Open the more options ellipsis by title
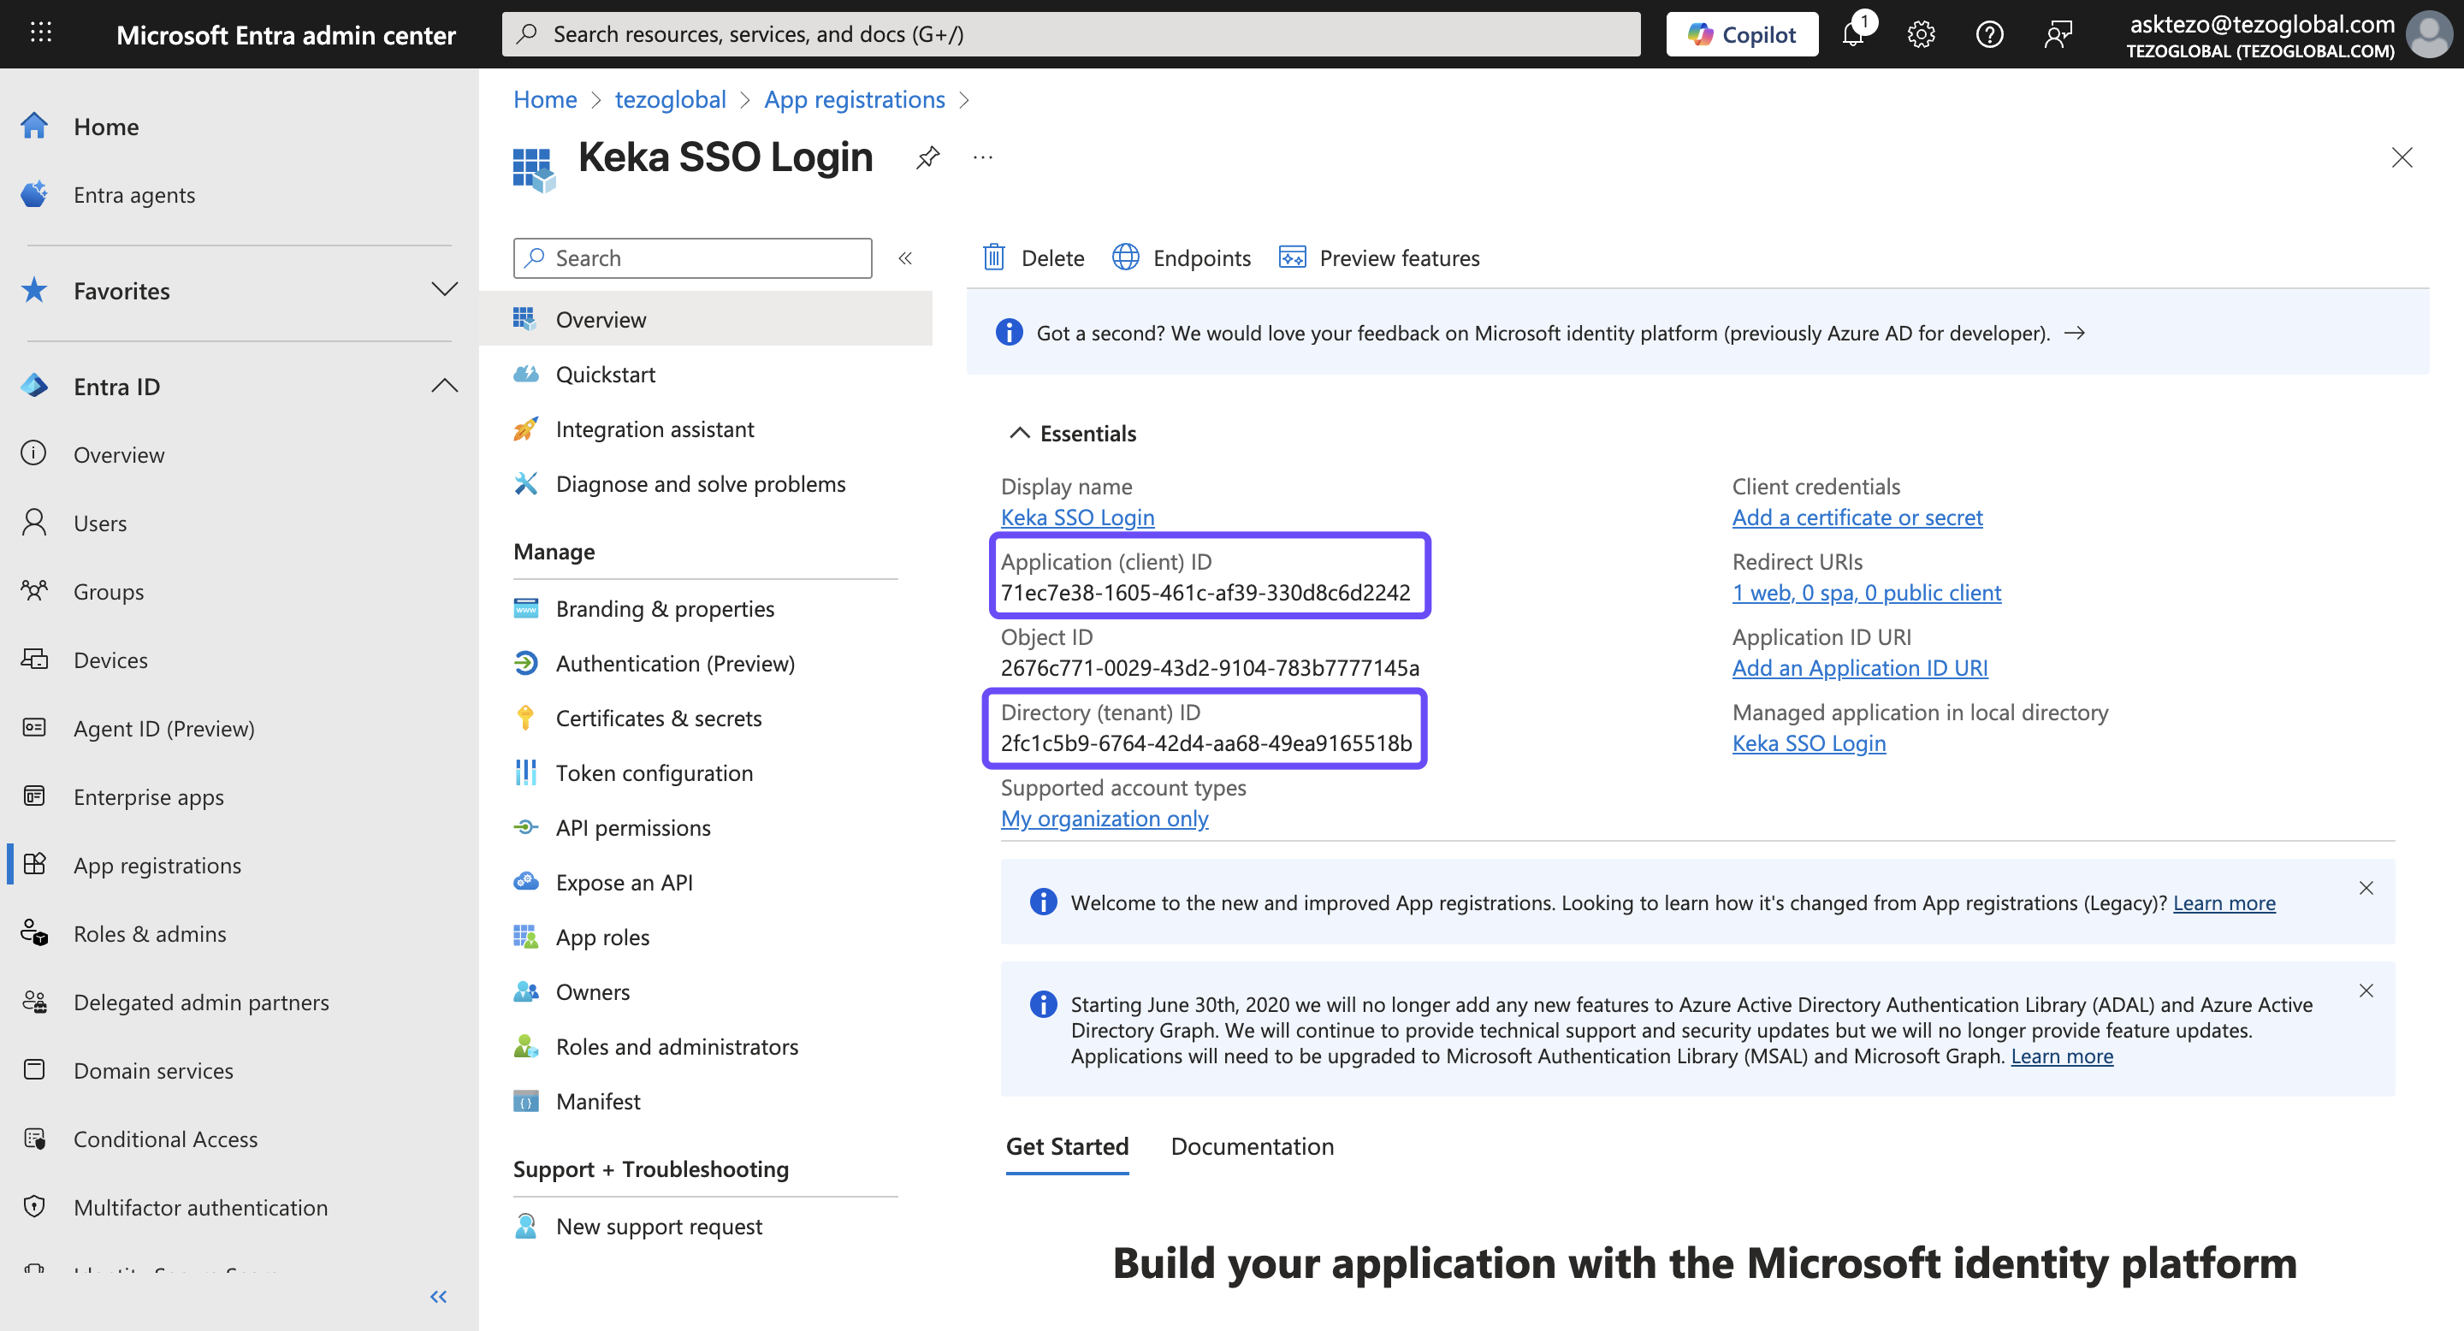 coord(982,157)
